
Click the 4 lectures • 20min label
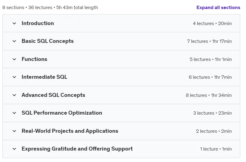212,24
